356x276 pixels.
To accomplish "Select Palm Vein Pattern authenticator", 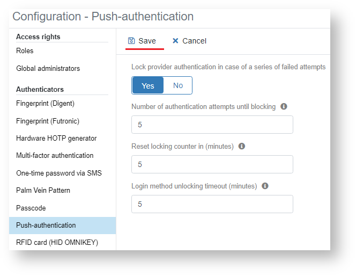I will point(43,191).
